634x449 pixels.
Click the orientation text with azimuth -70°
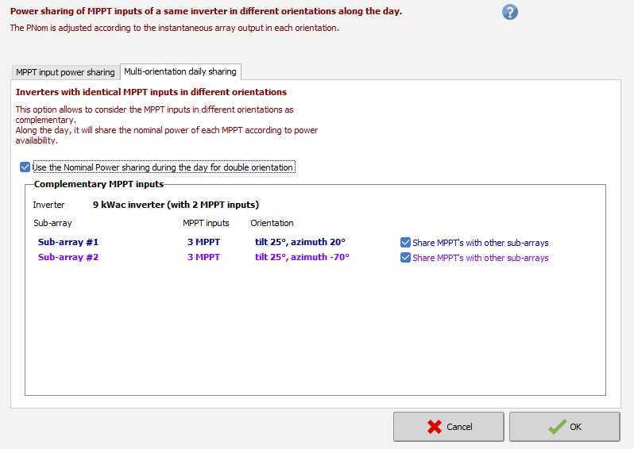click(x=302, y=258)
